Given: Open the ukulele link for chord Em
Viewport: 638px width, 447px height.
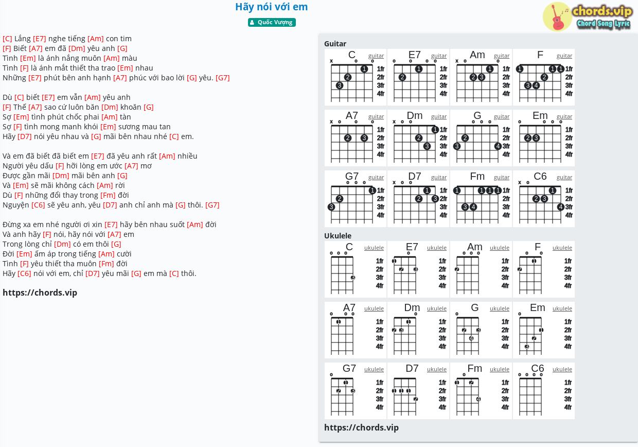Looking at the screenshot, I should click(562, 308).
